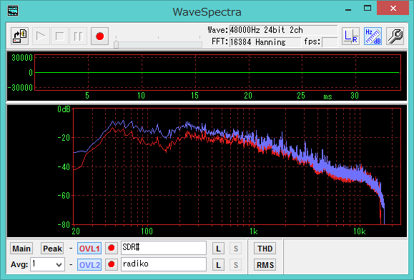The height and width of the screenshot is (280, 414).
Task: Click the -40 dB axis label
Action: click(x=64, y=166)
